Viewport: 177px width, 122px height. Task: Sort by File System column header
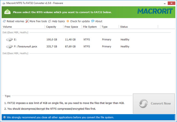coord(90,27)
